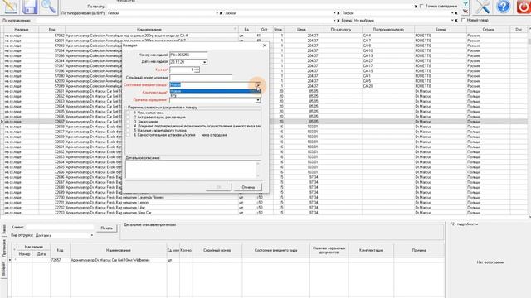Click the floppy disk save icon
This screenshot has height=298, width=531.
[30, 7]
